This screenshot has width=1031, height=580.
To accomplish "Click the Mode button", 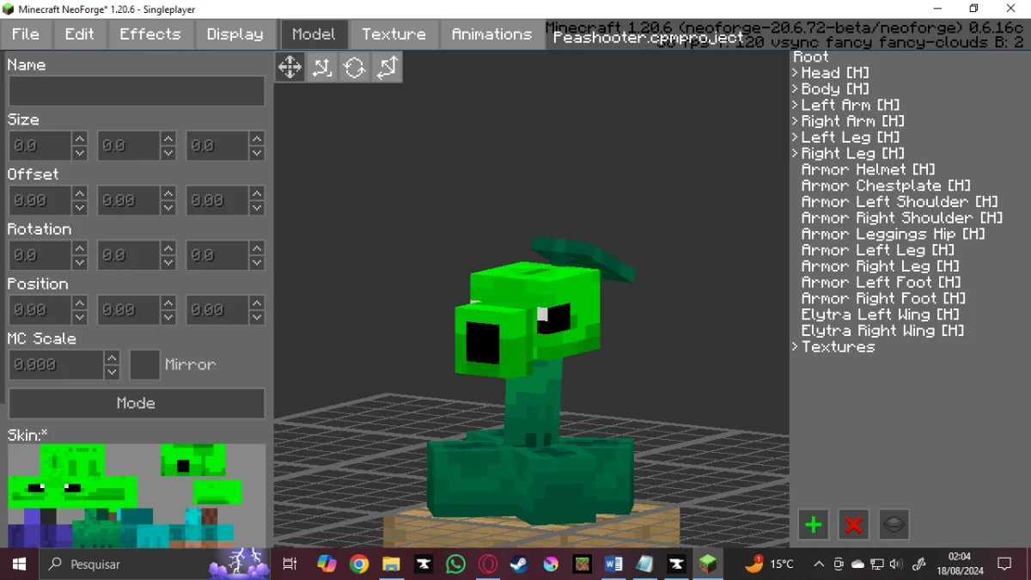I will (x=137, y=403).
